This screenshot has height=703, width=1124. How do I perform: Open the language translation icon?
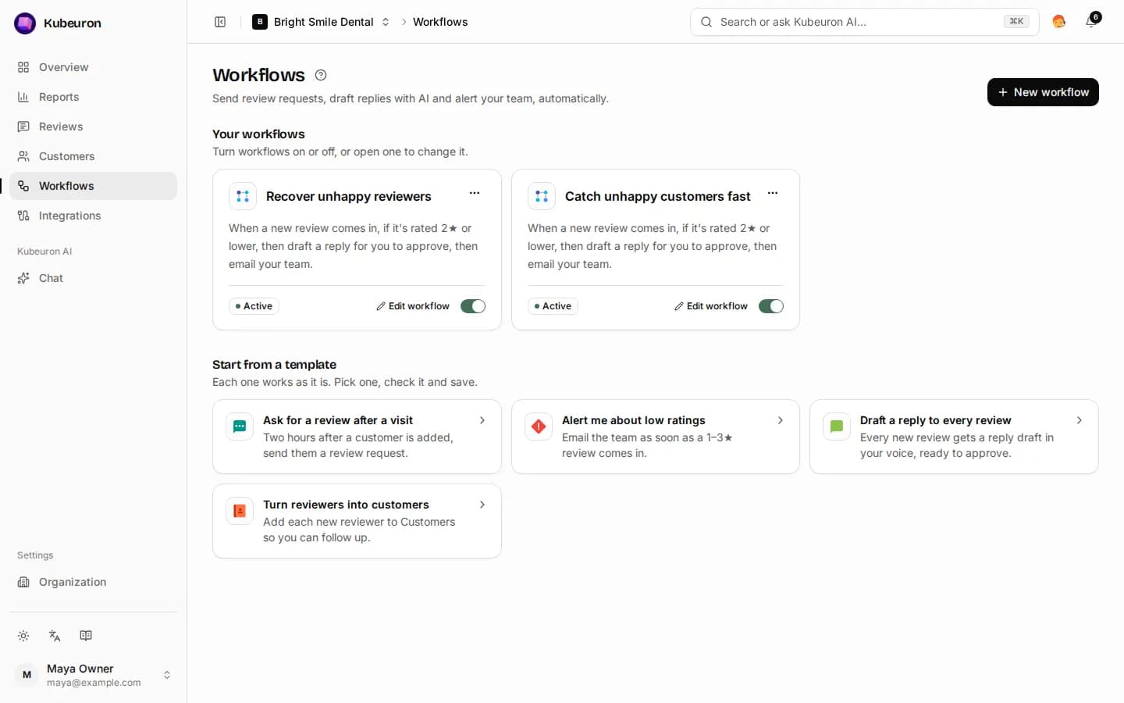pyautogui.click(x=55, y=636)
